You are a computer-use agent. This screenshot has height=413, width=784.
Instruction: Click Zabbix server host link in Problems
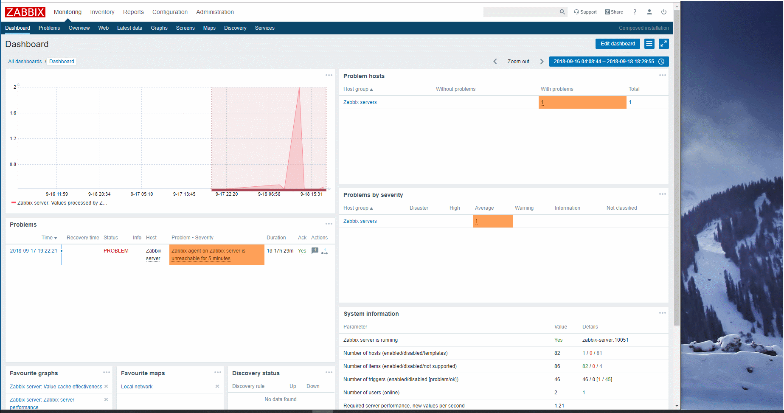coord(154,255)
